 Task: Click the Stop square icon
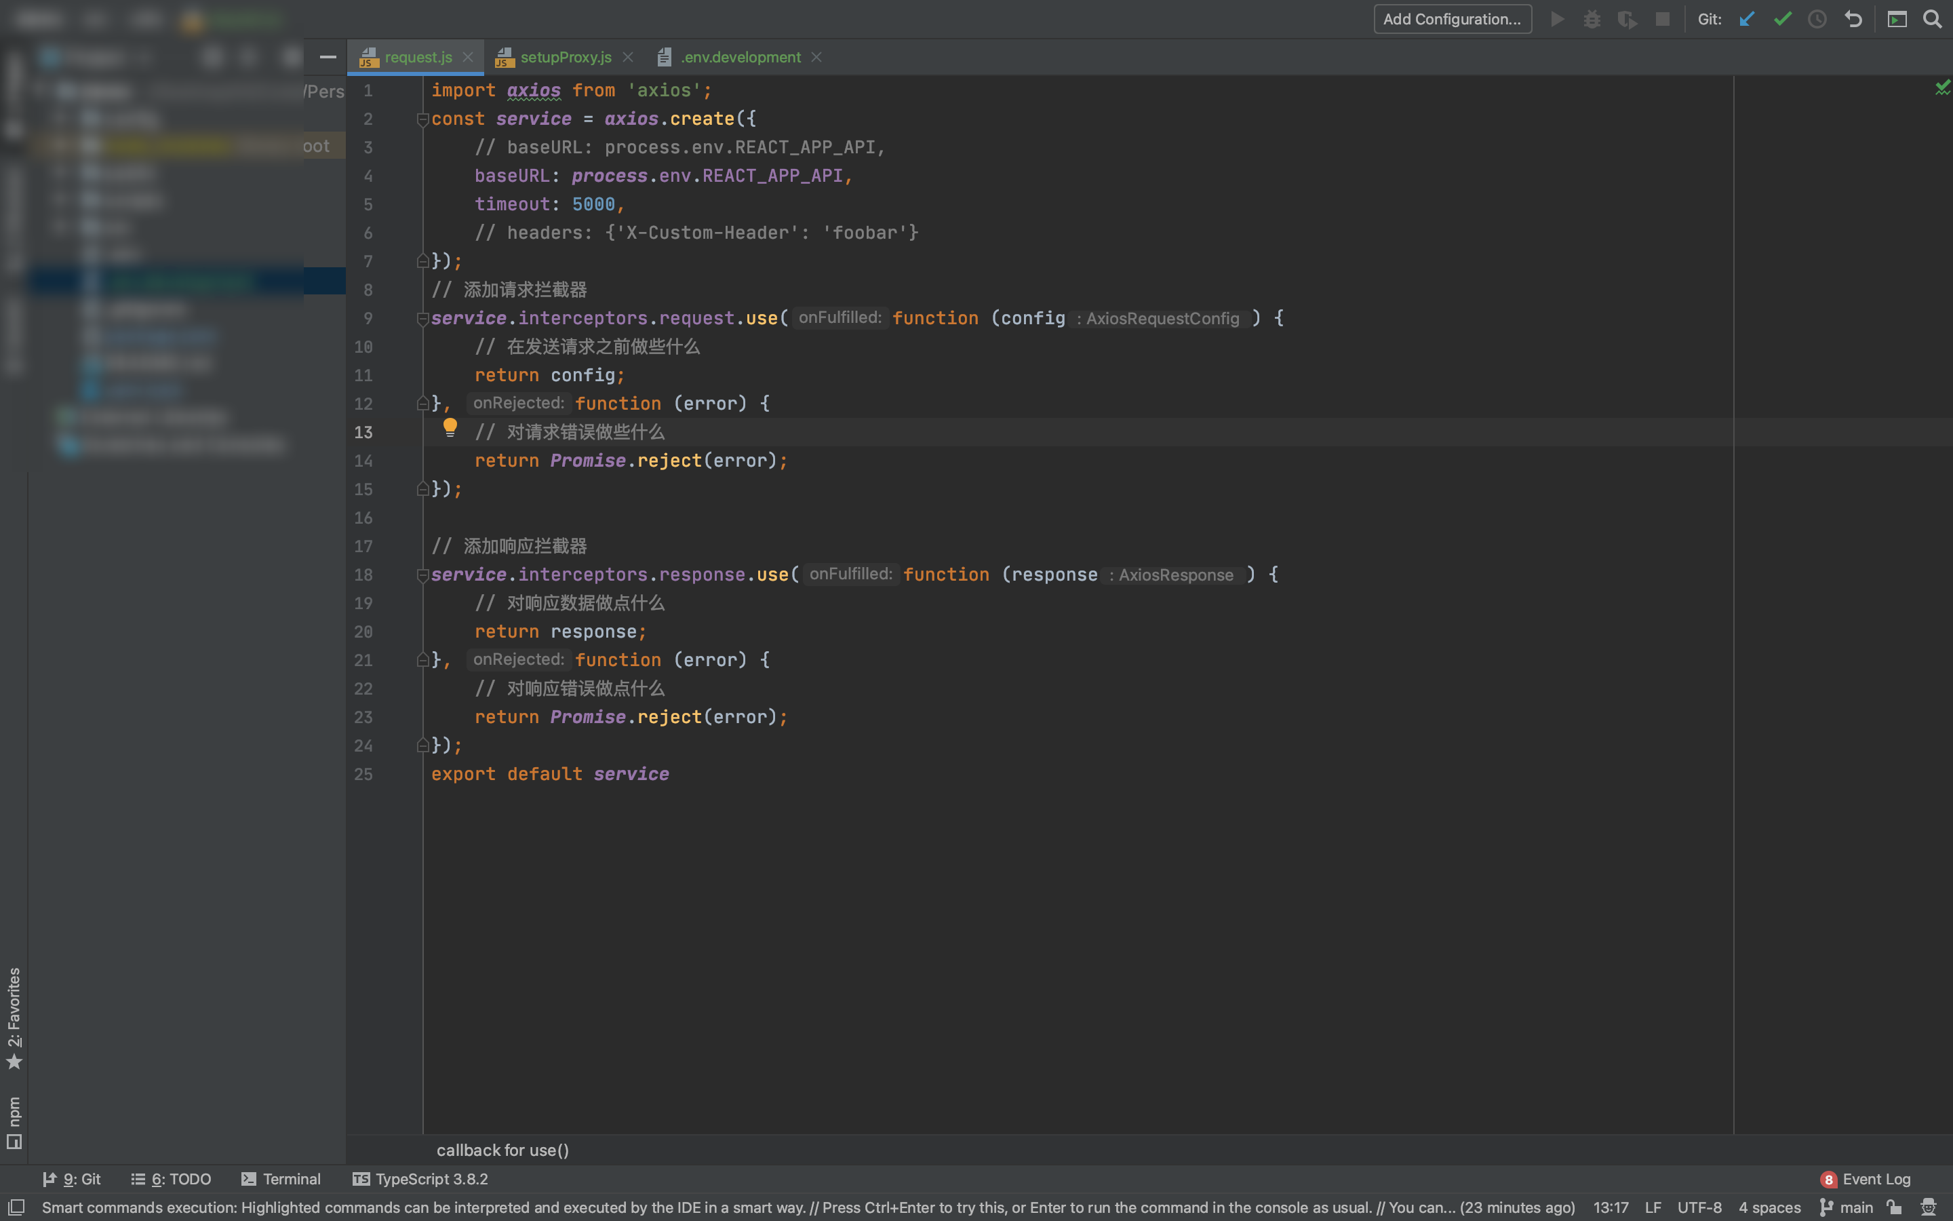point(1663,20)
